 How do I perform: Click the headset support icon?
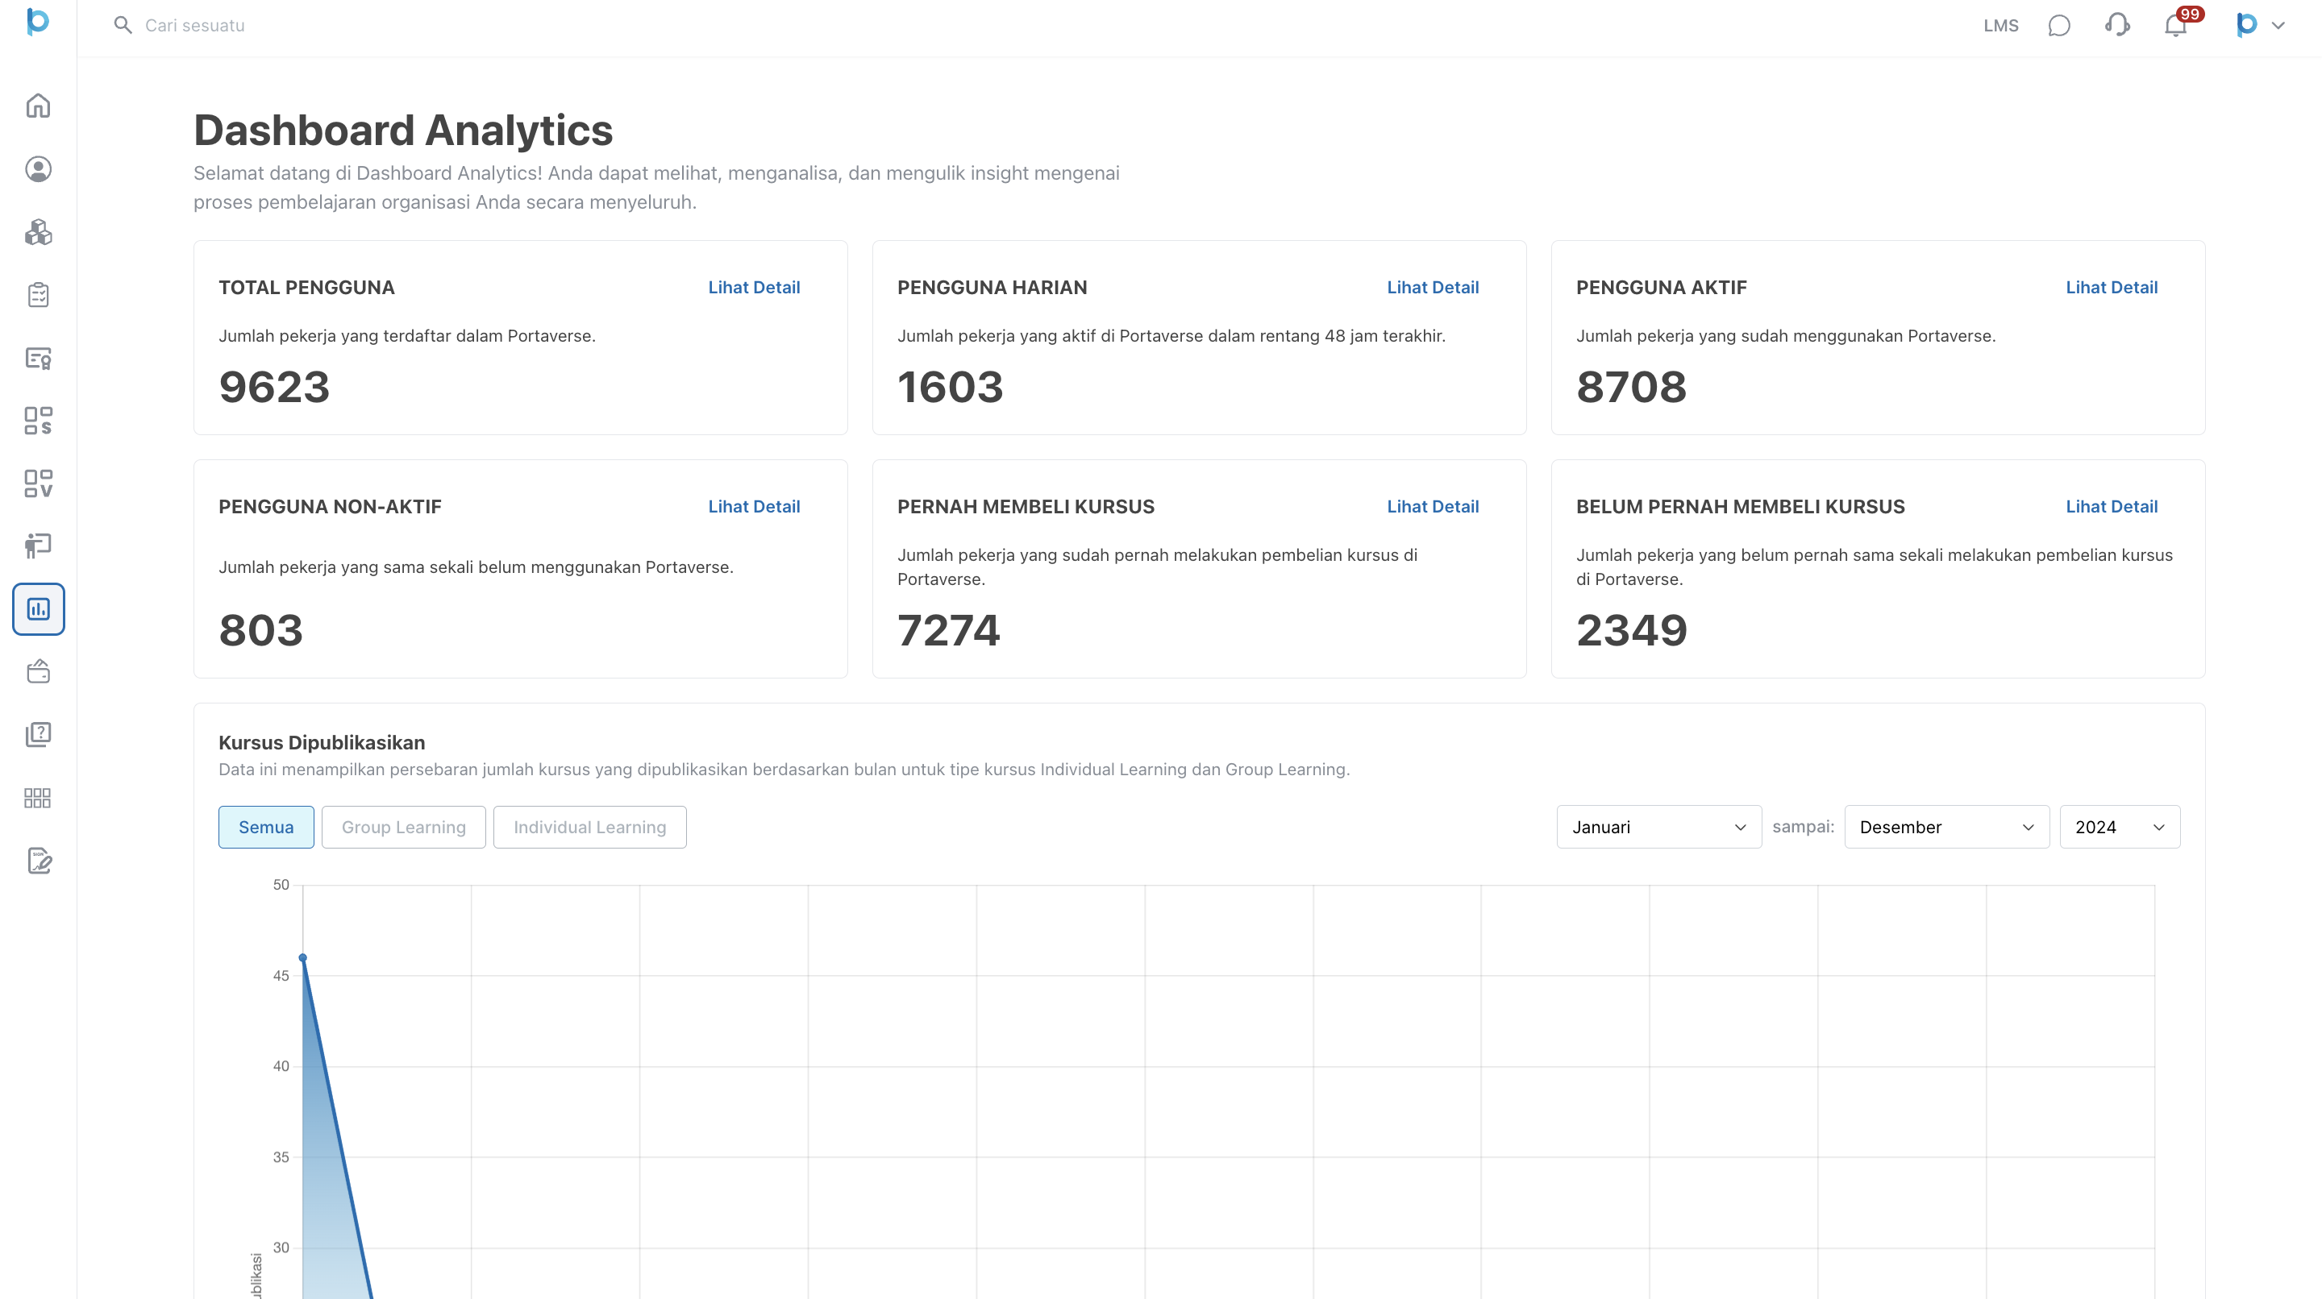[x=2117, y=25]
